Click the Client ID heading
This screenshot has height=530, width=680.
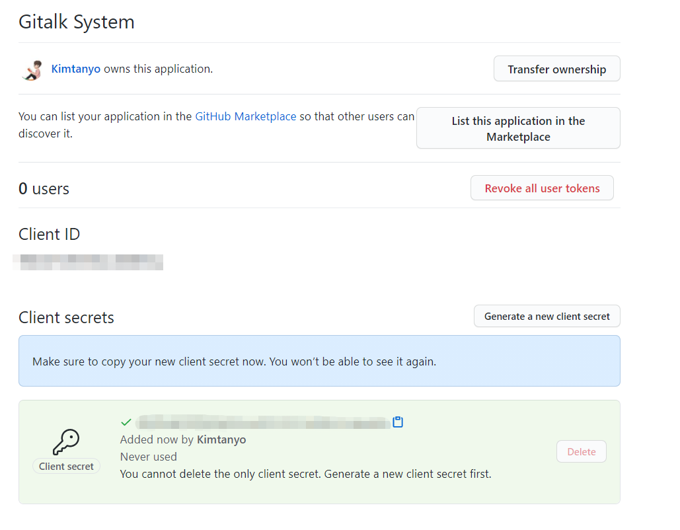(49, 234)
